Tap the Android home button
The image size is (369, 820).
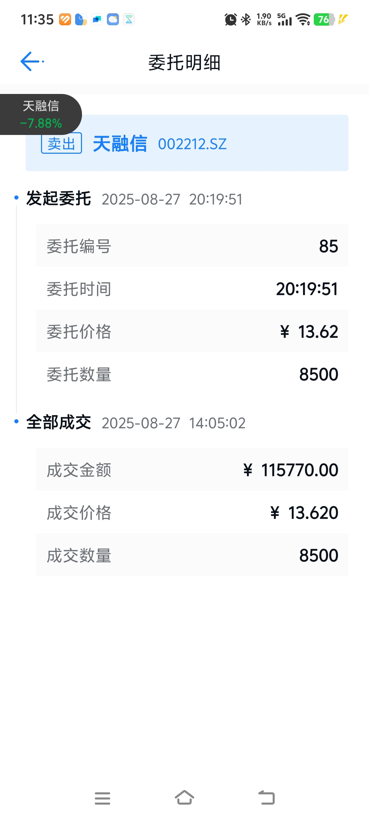pos(184,798)
